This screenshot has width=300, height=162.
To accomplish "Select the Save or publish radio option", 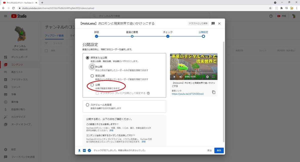I will point(87,58).
